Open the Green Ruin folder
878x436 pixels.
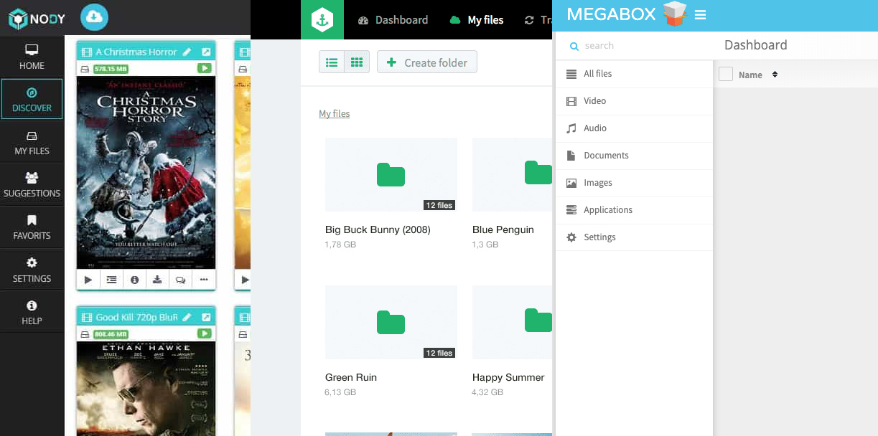391,322
